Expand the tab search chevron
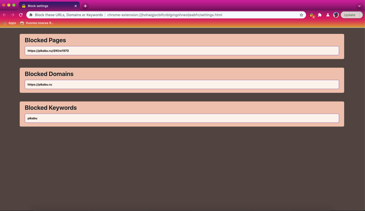Image resolution: width=365 pixels, height=211 pixels. point(359,5)
